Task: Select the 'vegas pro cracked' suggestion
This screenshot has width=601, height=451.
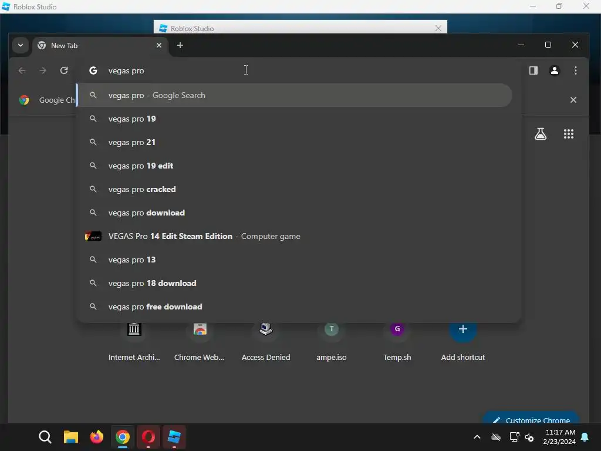Action: pyautogui.click(x=294, y=189)
